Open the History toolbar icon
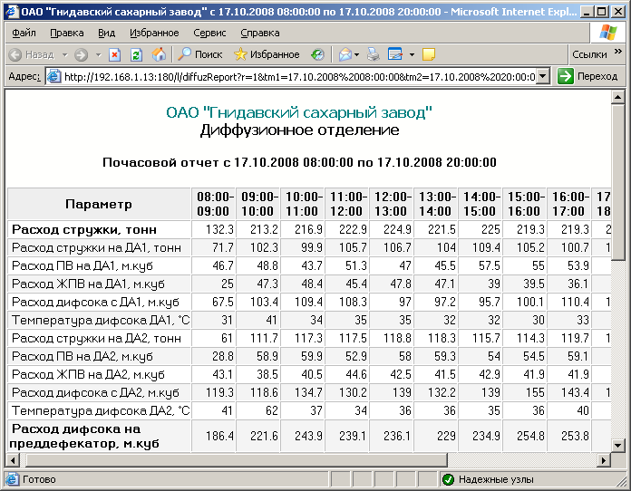The height and width of the screenshot is (491, 631). [x=317, y=54]
